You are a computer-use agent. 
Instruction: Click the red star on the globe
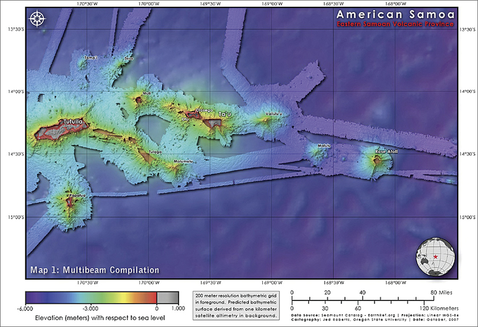point(436,257)
